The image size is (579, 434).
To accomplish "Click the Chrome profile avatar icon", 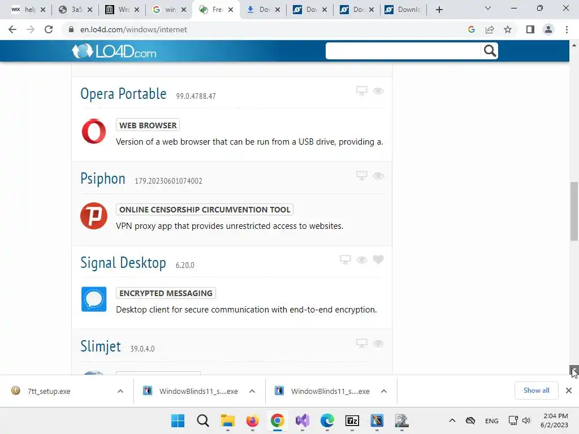I will 548,29.
